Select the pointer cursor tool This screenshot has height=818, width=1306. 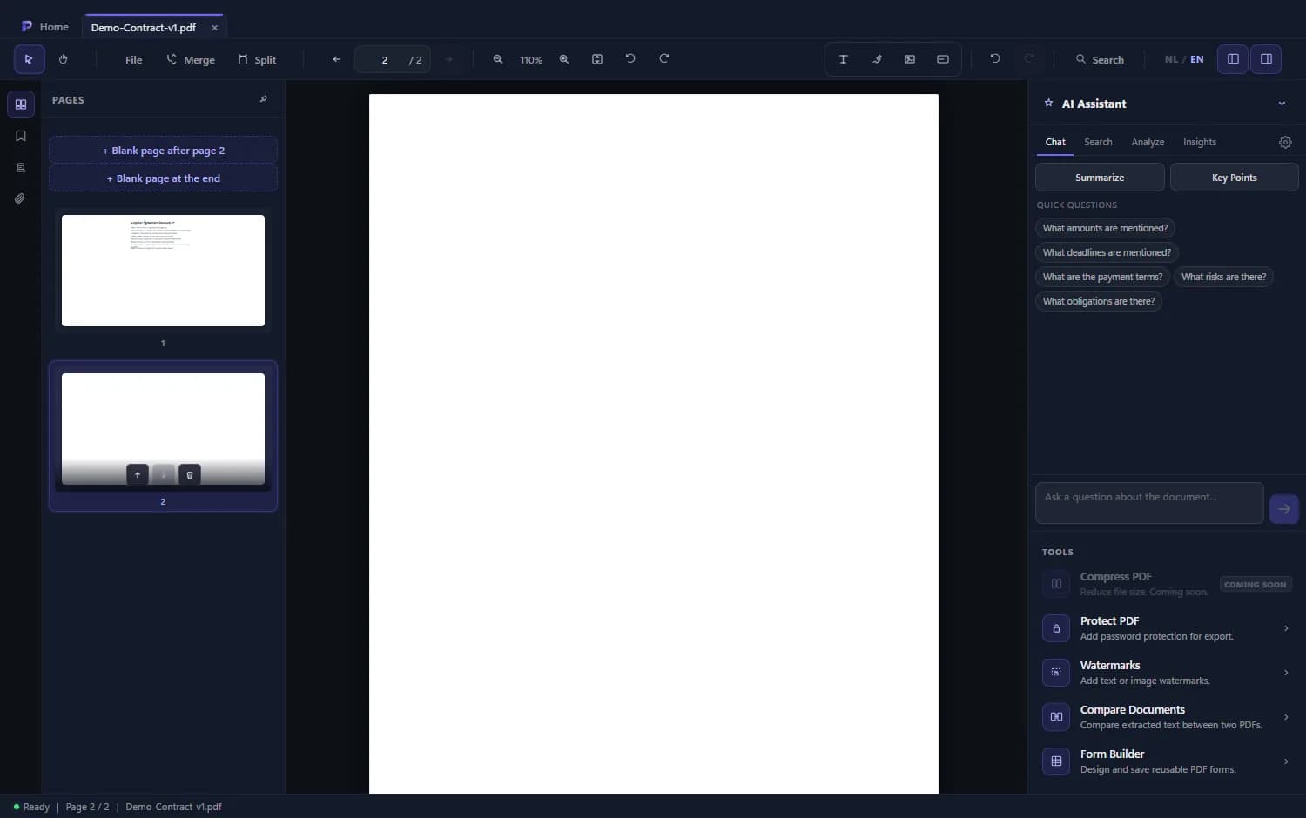tap(29, 59)
